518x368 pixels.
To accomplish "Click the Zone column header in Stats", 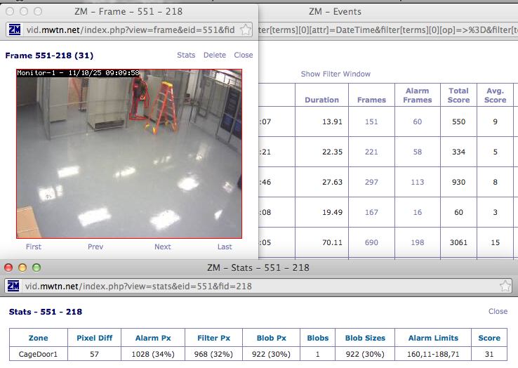I will [39, 338].
